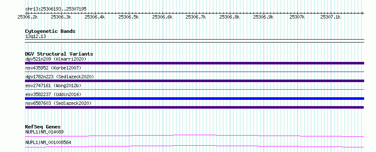Click the right arrowhead of the ruler
Screen dimensions: 376x152
pyautogui.click(x=362, y=13)
